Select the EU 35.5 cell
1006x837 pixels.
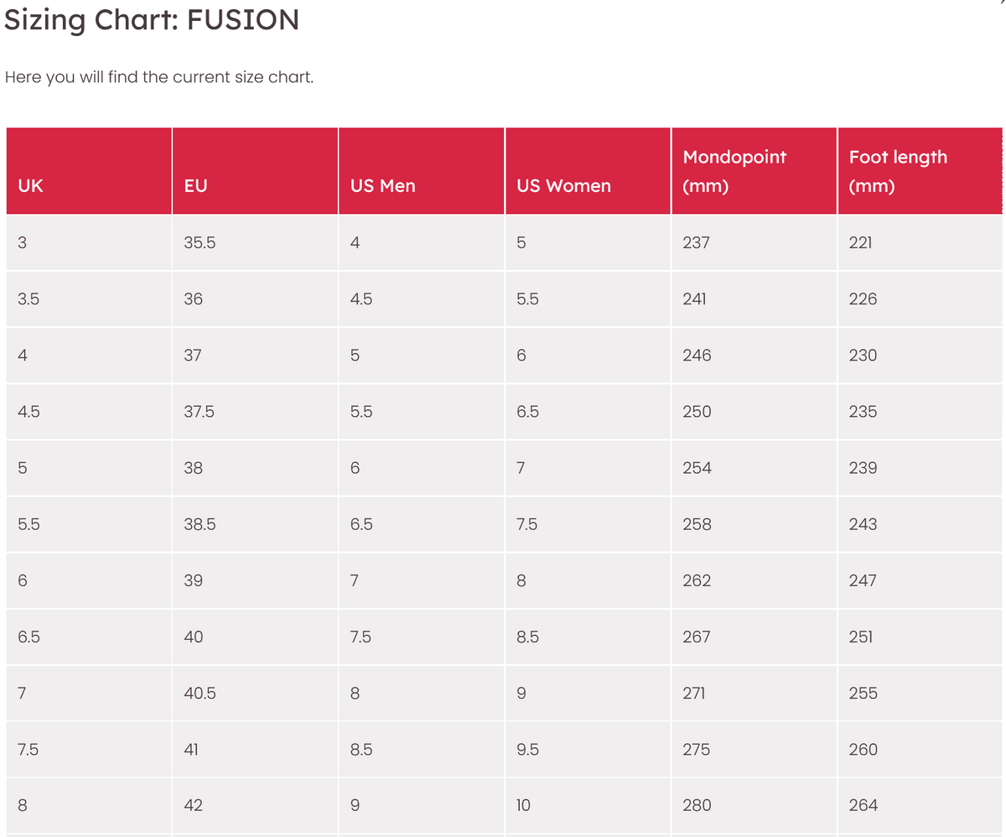coord(255,242)
